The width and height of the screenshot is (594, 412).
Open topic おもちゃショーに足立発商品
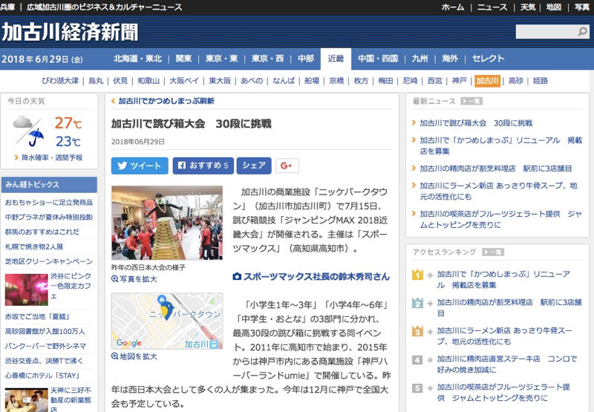(x=49, y=203)
